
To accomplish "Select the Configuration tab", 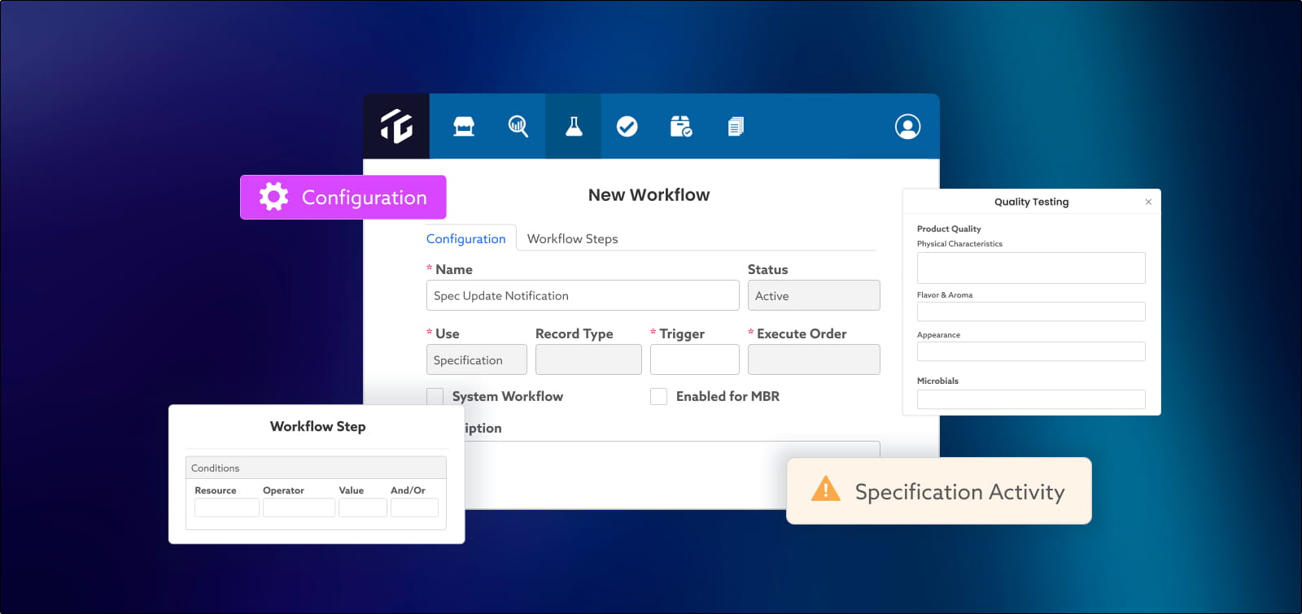I will pyautogui.click(x=466, y=238).
